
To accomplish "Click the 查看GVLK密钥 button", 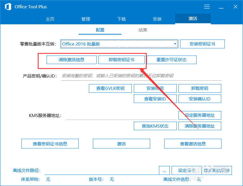I will (x=110, y=88).
